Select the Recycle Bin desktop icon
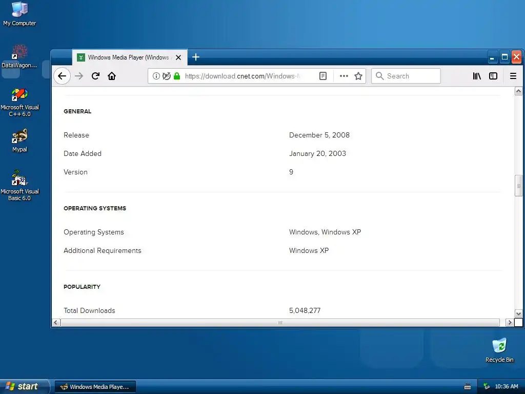The width and height of the screenshot is (525, 394). tap(499, 350)
